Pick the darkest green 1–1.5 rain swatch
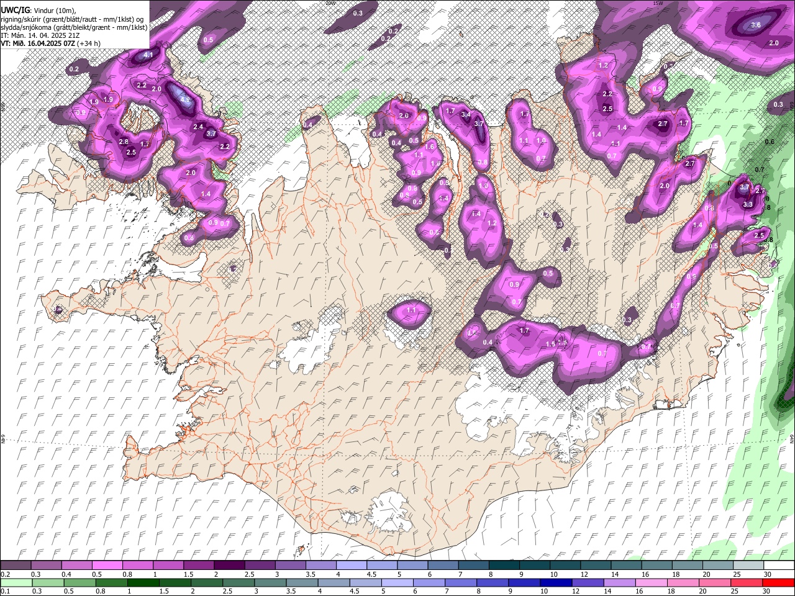 (143, 582)
